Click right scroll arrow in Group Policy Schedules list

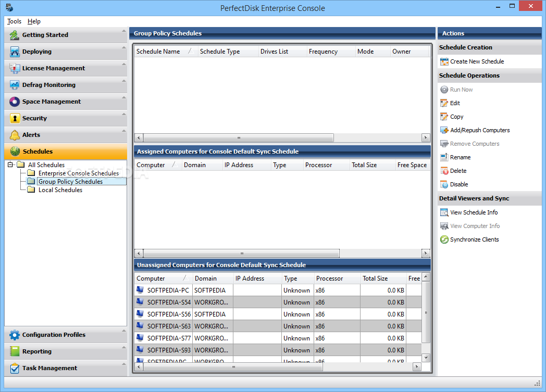click(426, 138)
